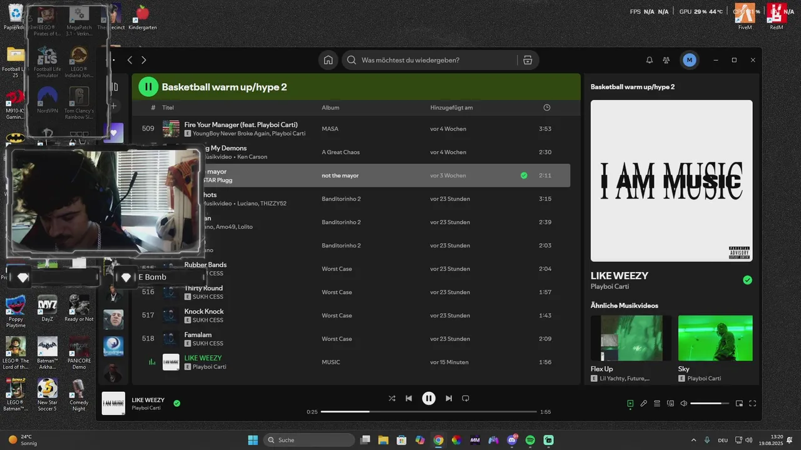Pause playback in the bottom player bar
This screenshot has height=450, width=801.
tap(429, 398)
